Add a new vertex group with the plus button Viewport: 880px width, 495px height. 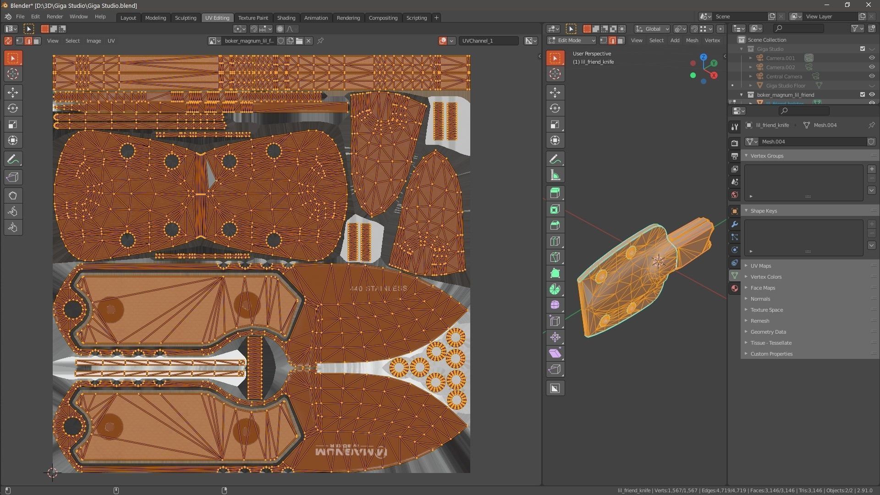872,169
